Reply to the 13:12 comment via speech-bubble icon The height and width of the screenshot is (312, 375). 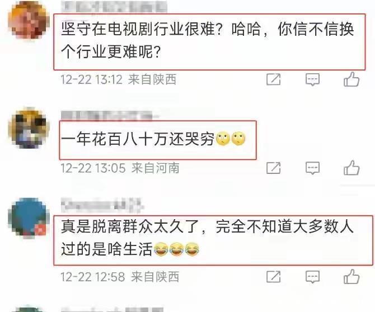[312, 79]
